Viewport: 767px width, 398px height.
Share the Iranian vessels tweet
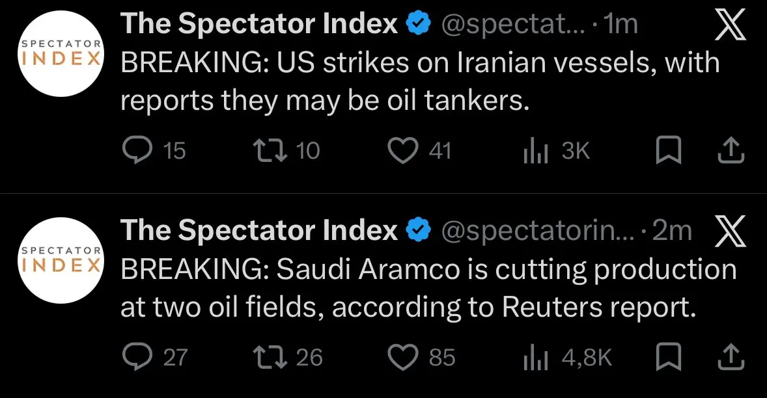click(x=731, y=151)
